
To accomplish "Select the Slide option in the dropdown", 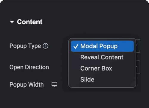I will 87,80.
